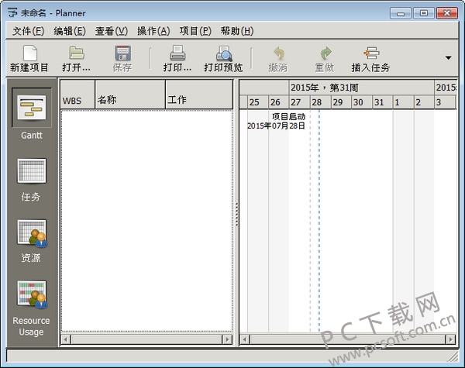The image size is (465, 368).
Task: Click the 打印 printer icon
Action: pos(177,53)
